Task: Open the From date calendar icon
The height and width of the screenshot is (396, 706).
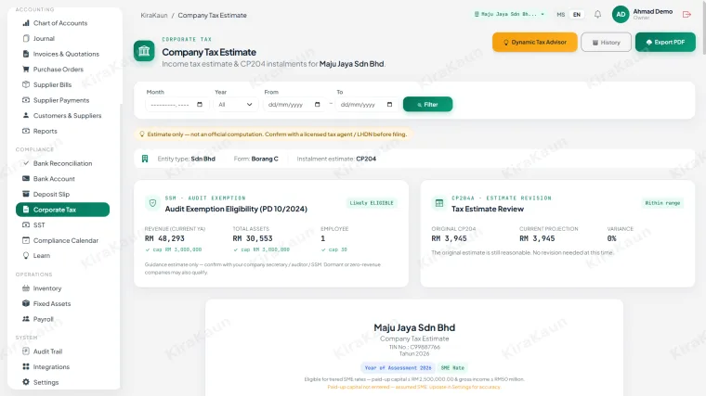Action: (317, 104)
